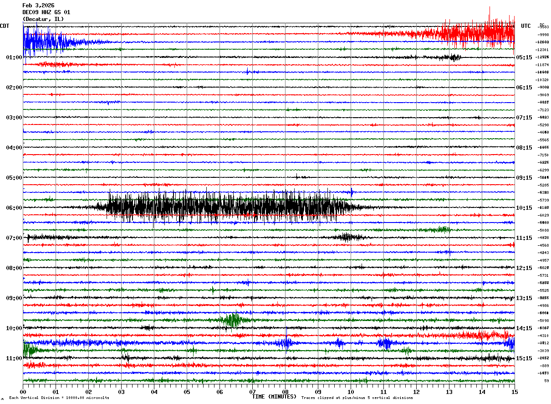Click the DC offset value "-9069"
Viewport: 551px width, 404px height.
pyautogui.click(x=544, y=95)
